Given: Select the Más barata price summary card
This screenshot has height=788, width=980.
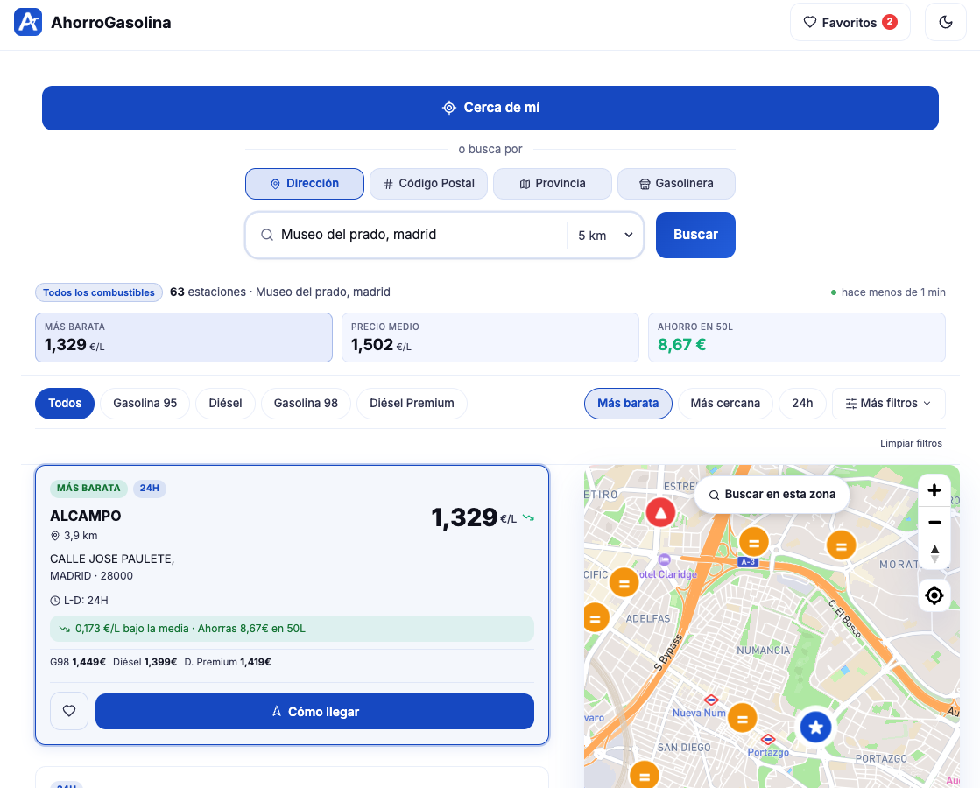Looking at the screenshot, I should tap(184, 337).
